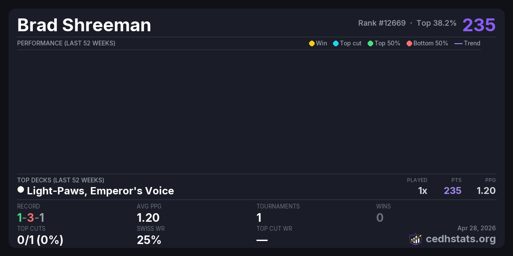This screenshot has height=256, width=513.
Task: Click the cedhstats.org logo icon
Action: (x=416, y=239)
